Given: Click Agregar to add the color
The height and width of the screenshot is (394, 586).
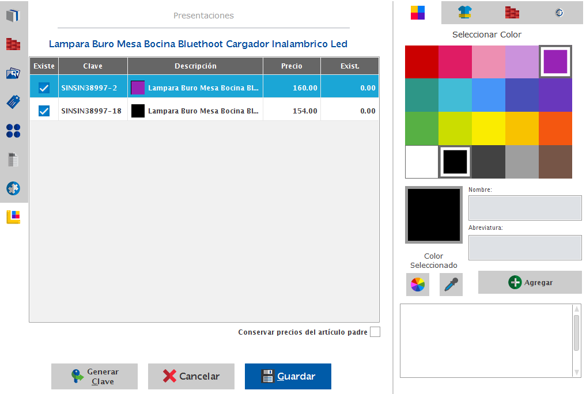Looking at the screenshot, I should pyautogui.click(x=530, y=282).
